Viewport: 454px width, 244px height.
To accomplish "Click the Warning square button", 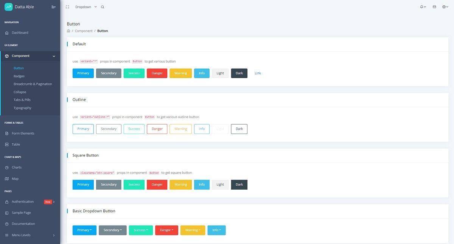I will click(180, 184).
